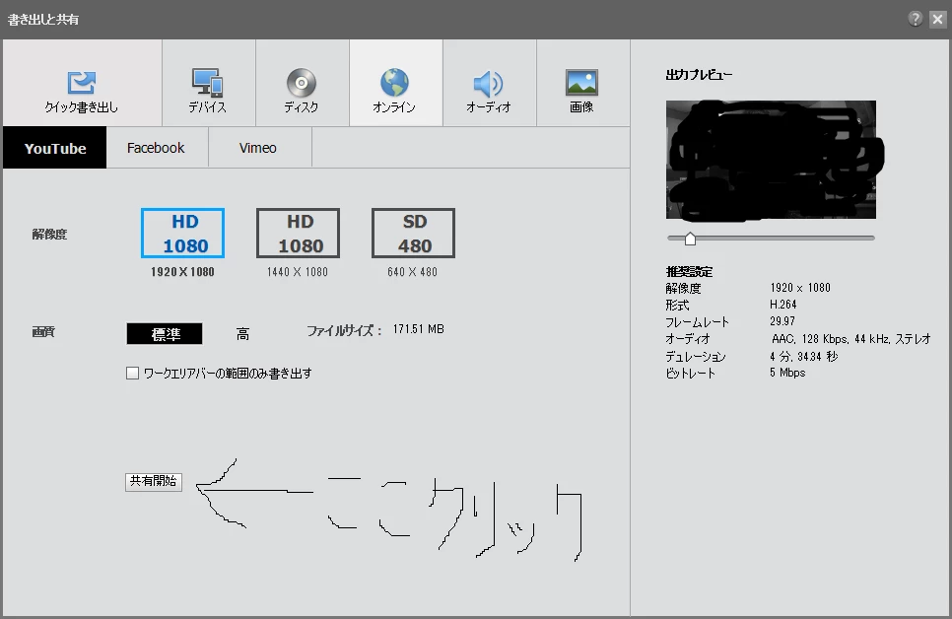Image resolution: width=952 pixels, height=619 pixels.
Task: Open the クイック書き出し quick export tab
Action: coord(82,83)
